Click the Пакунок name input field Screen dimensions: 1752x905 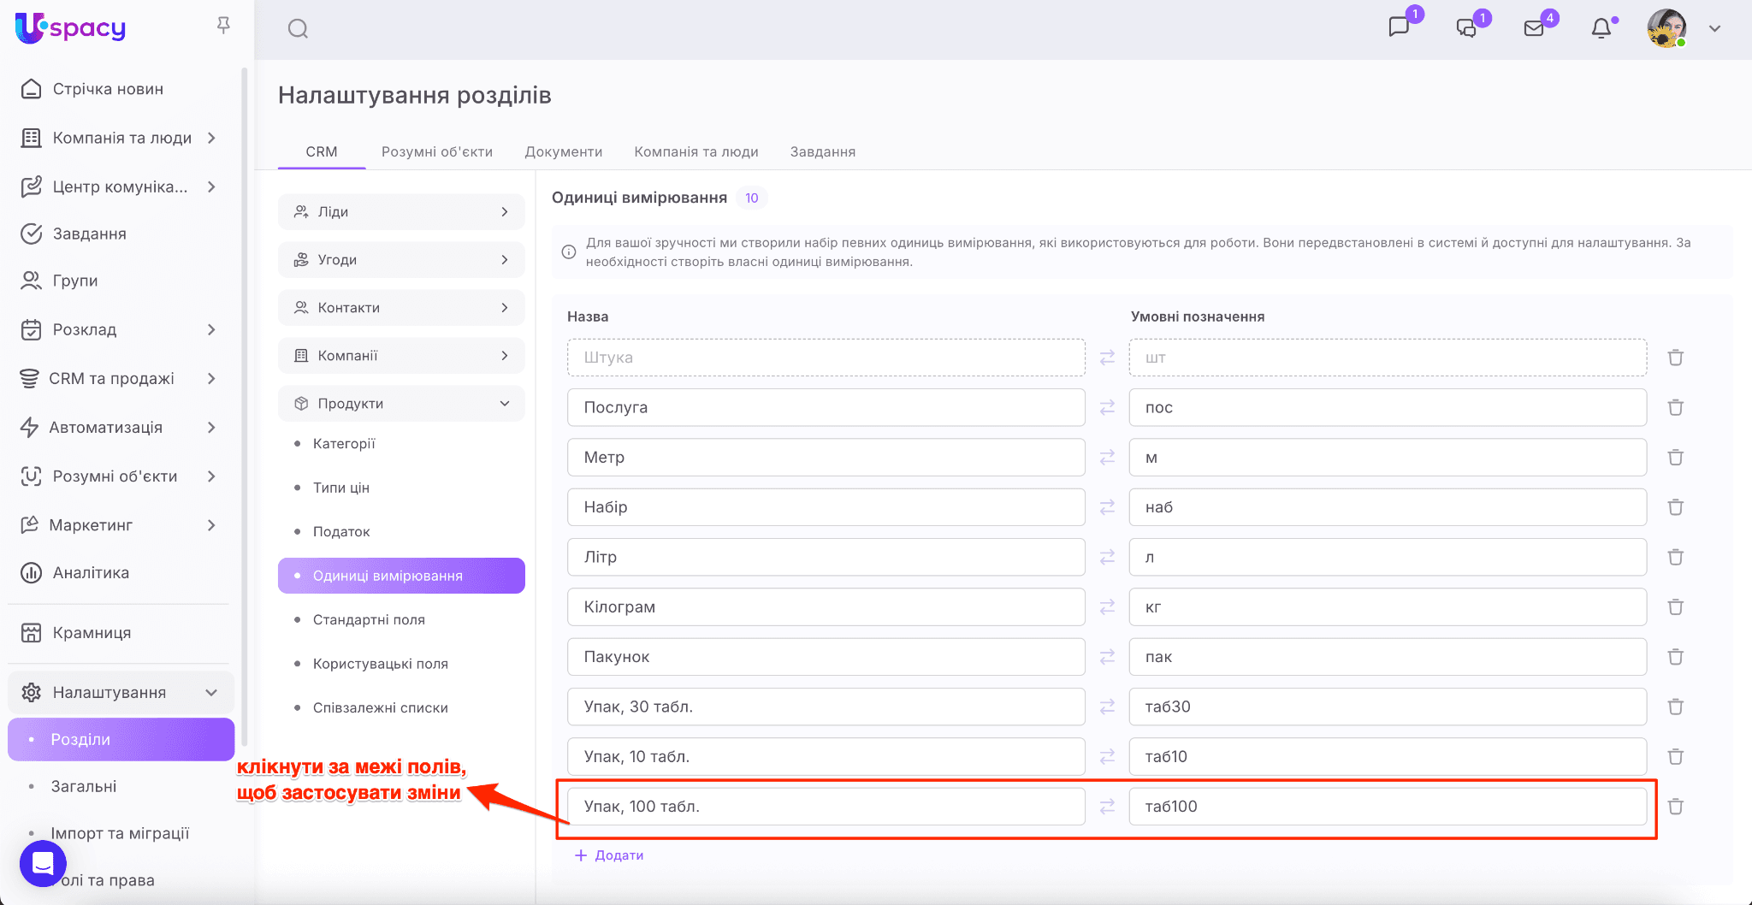point(826,657)
